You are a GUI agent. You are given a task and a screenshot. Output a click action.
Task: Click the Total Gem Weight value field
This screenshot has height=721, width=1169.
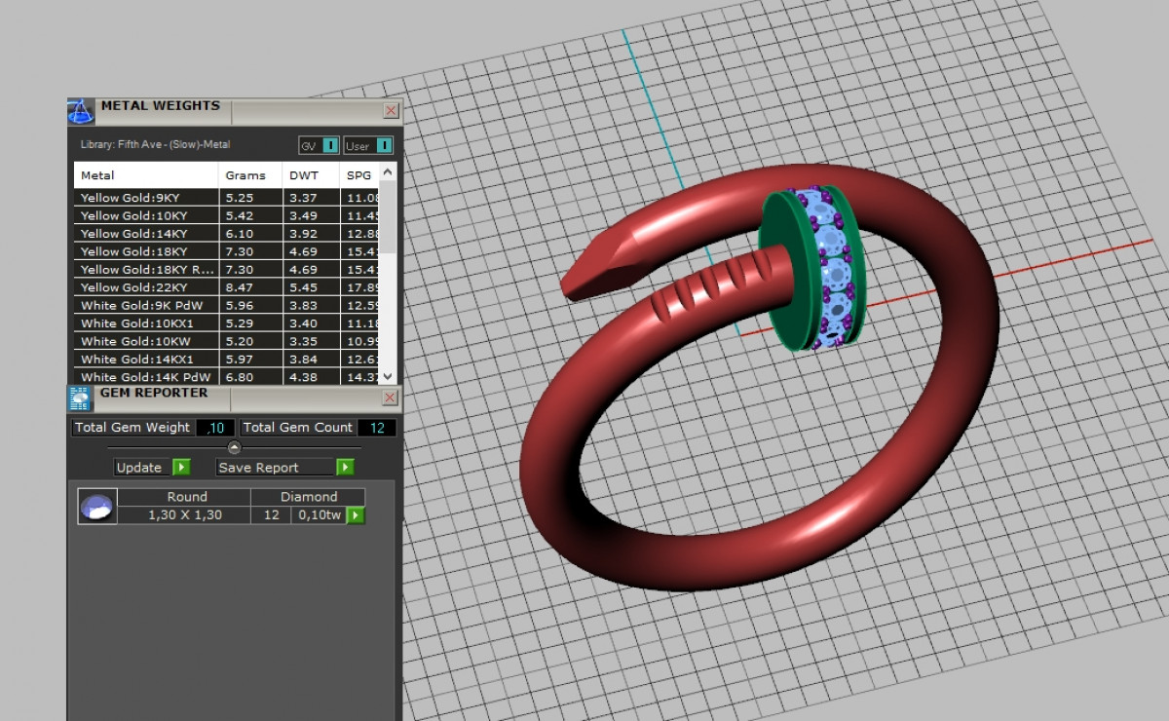click(215, 428)
